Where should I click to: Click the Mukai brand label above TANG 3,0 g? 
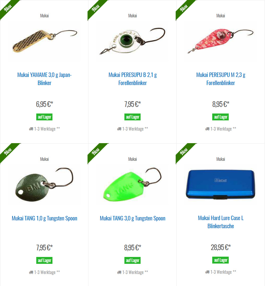click(x=132, y=159)
